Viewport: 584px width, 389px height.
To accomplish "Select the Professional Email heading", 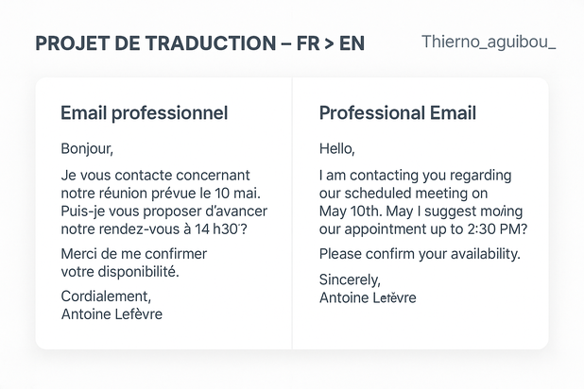I will (x=398, y=112).
